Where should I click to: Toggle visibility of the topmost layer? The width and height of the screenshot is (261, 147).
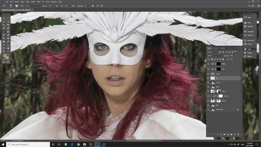point(208,64)
